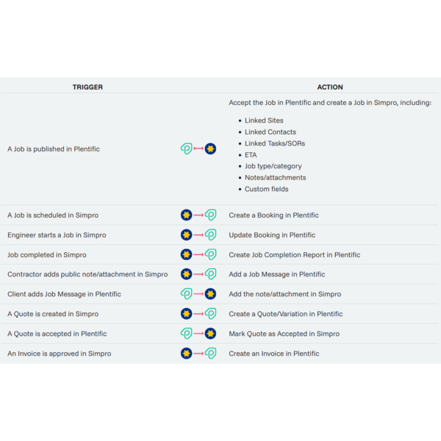The height and width of the screenshot is (441, 441).
Task: Click the Plentific icon in Contractor adds note row
Action: [210, 274]
